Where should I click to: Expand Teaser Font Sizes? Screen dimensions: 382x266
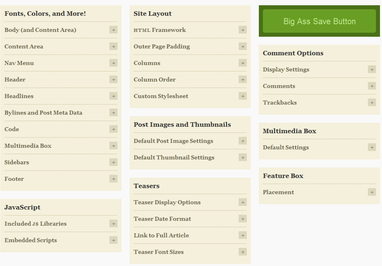190,252
